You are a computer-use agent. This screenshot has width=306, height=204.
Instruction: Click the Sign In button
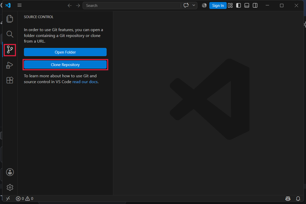click(x=218, y=5)
